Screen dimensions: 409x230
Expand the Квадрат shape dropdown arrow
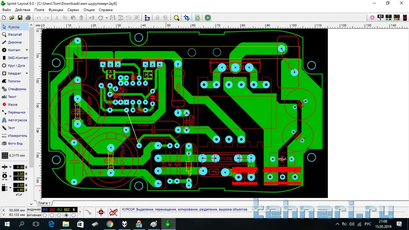click(x=27, y=74)
